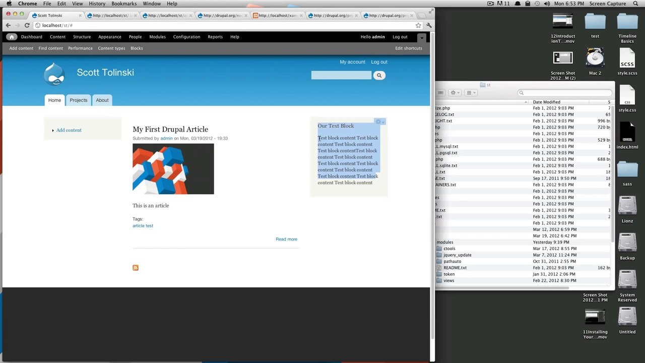Select the Untitled drive icon
The width and height of the screenshot is (645, 363).
click(627, 321)
